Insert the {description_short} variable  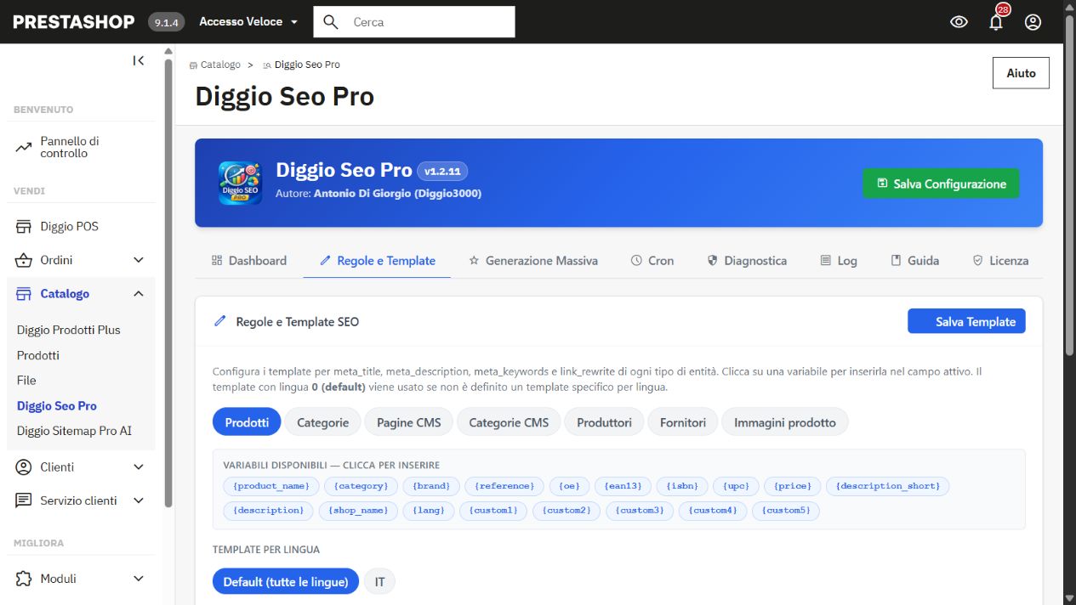[888, 486]
